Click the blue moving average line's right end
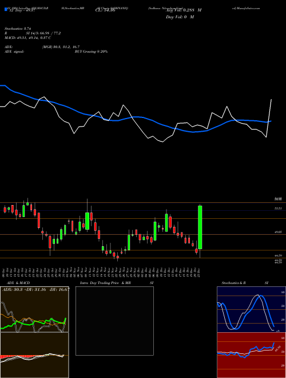This screenshot has height=378, width=286. 271,121
